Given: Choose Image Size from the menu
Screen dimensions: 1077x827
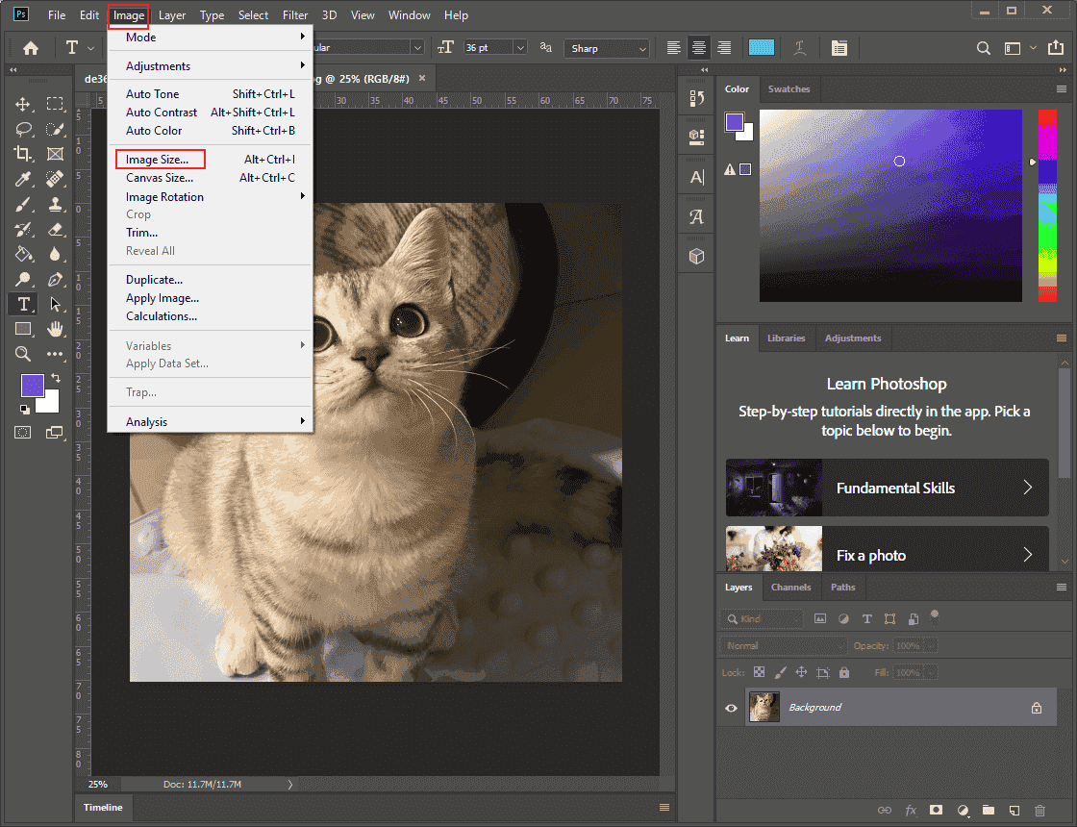Looking at the screenshot, I should tap(160, 159).
